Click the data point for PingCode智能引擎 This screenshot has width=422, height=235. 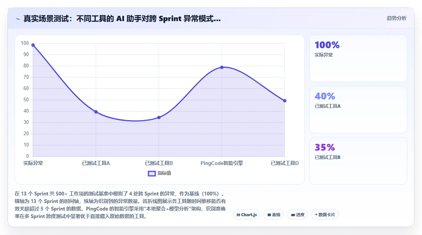coord(222,67)
